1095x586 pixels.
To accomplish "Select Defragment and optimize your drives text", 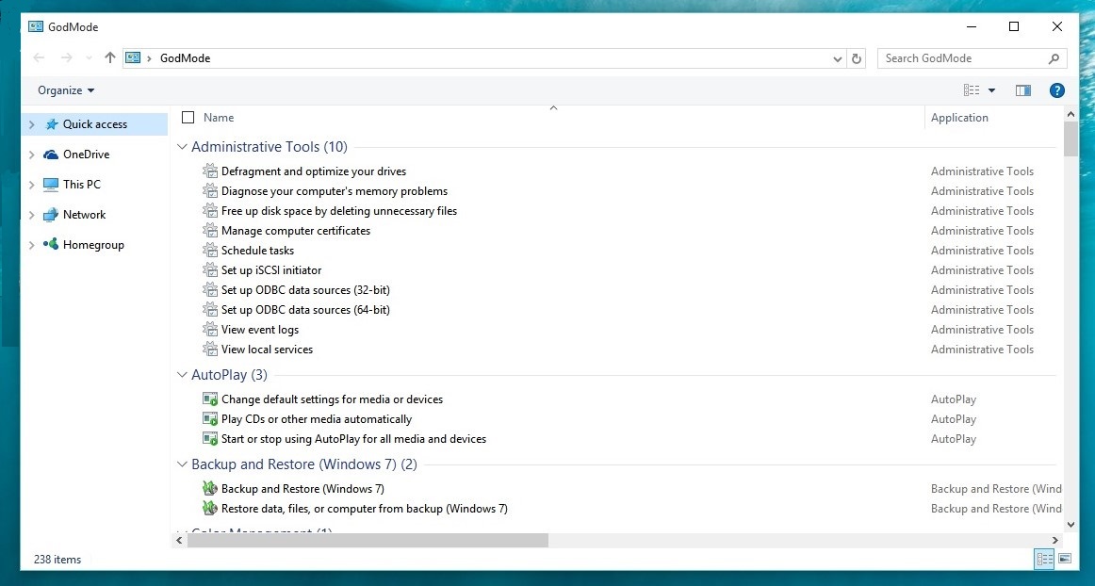I will click(x=314, y=171).
